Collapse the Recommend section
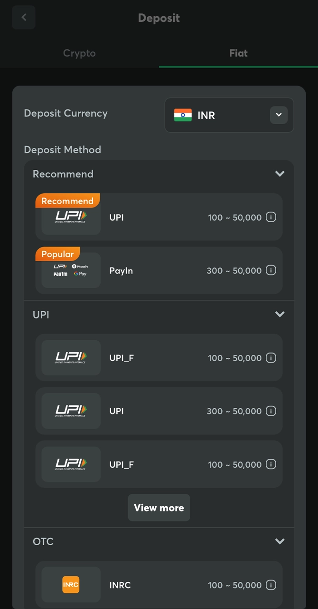318x609 pixels. pos(280,174)
